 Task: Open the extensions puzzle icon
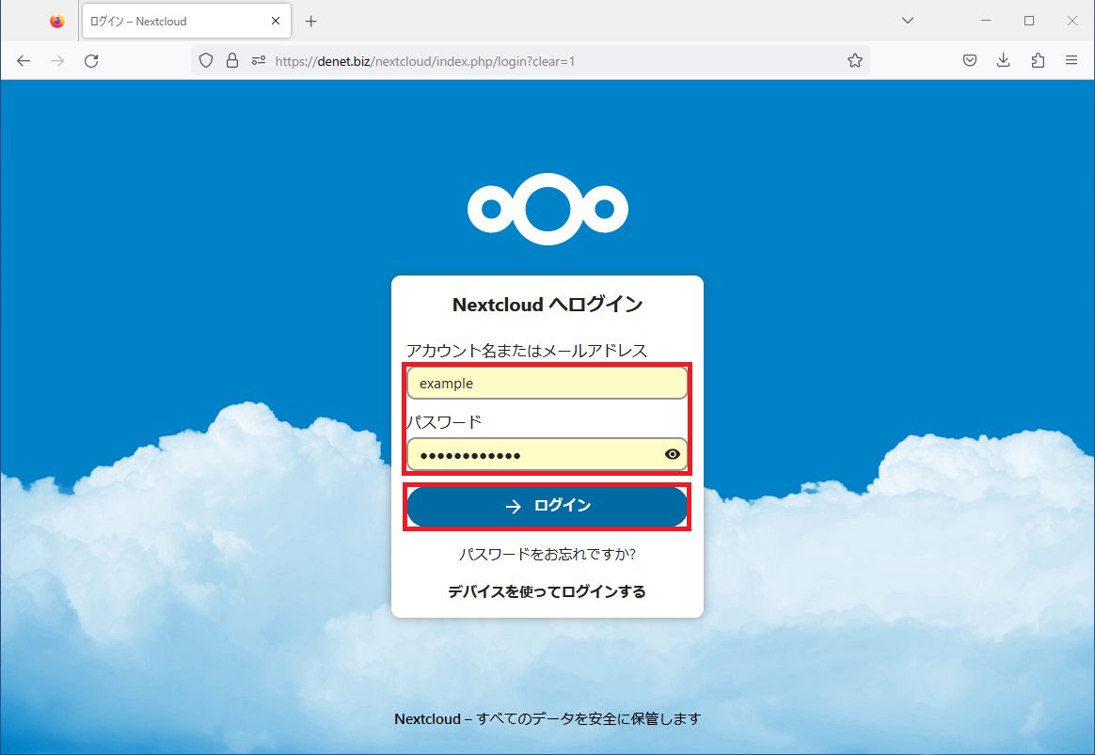coord(1038,61)
